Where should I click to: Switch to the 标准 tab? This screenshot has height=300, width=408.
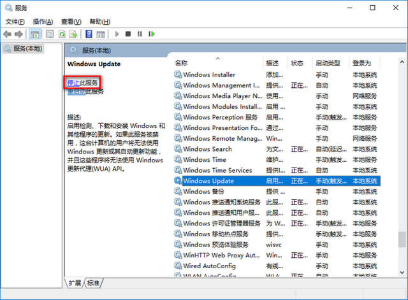[x=93, y=282]
